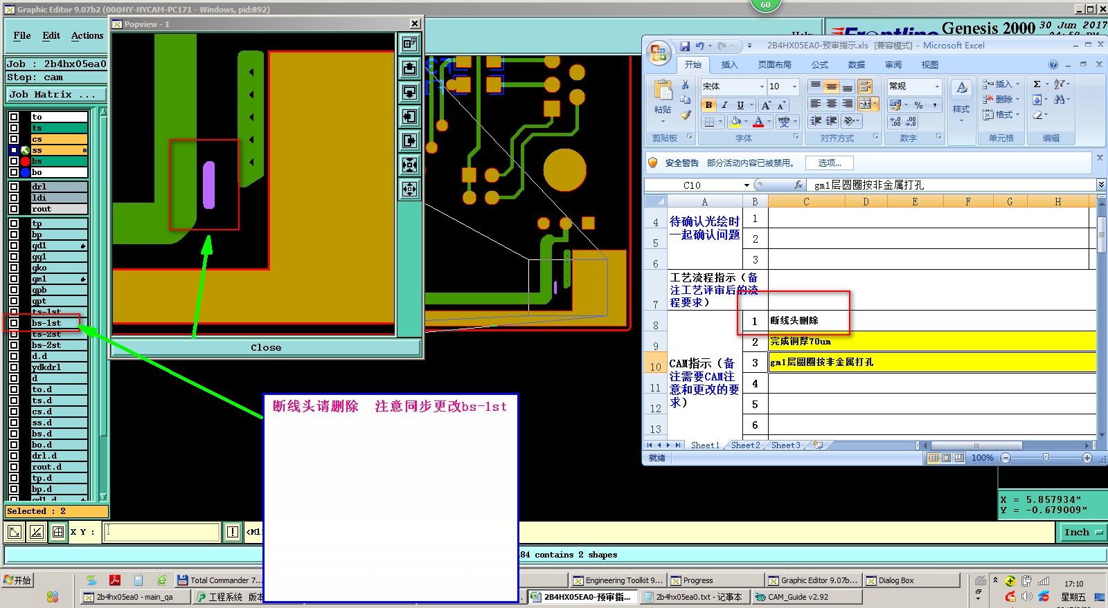
Task: Click the pan-right icon in Popview toolbar
Action: 410,140
